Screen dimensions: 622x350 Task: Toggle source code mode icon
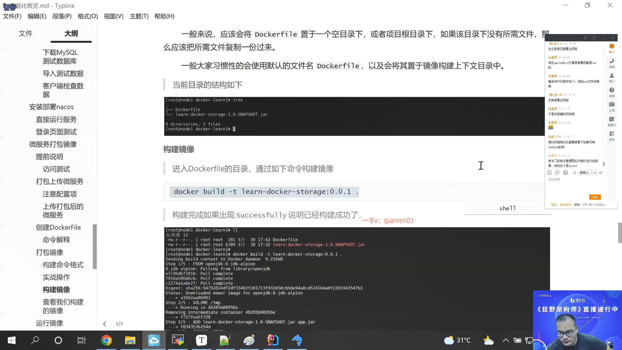coord(119,324)
